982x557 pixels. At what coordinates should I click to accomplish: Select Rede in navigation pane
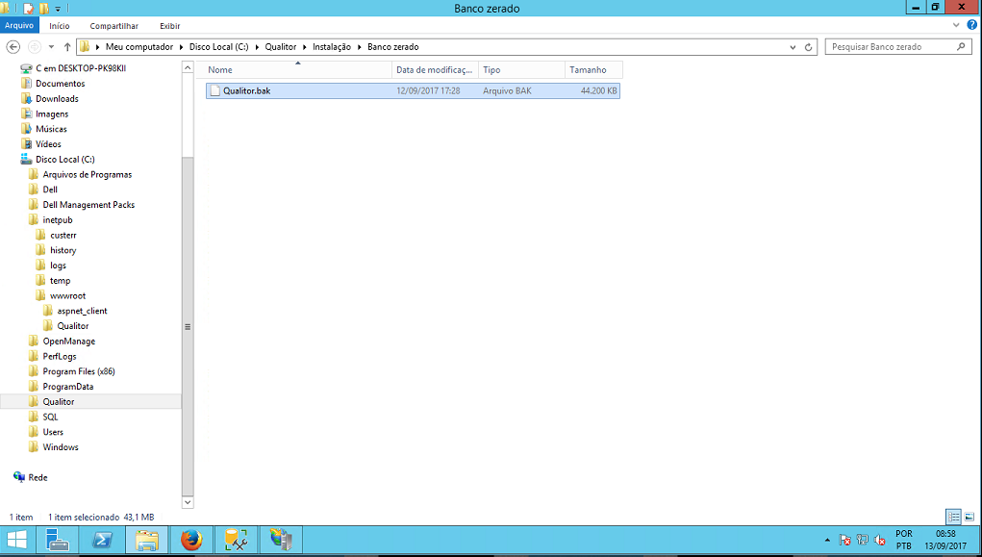[38, 477]
